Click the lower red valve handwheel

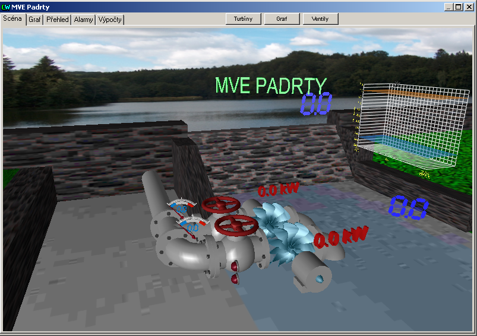(x=235, y=225)
